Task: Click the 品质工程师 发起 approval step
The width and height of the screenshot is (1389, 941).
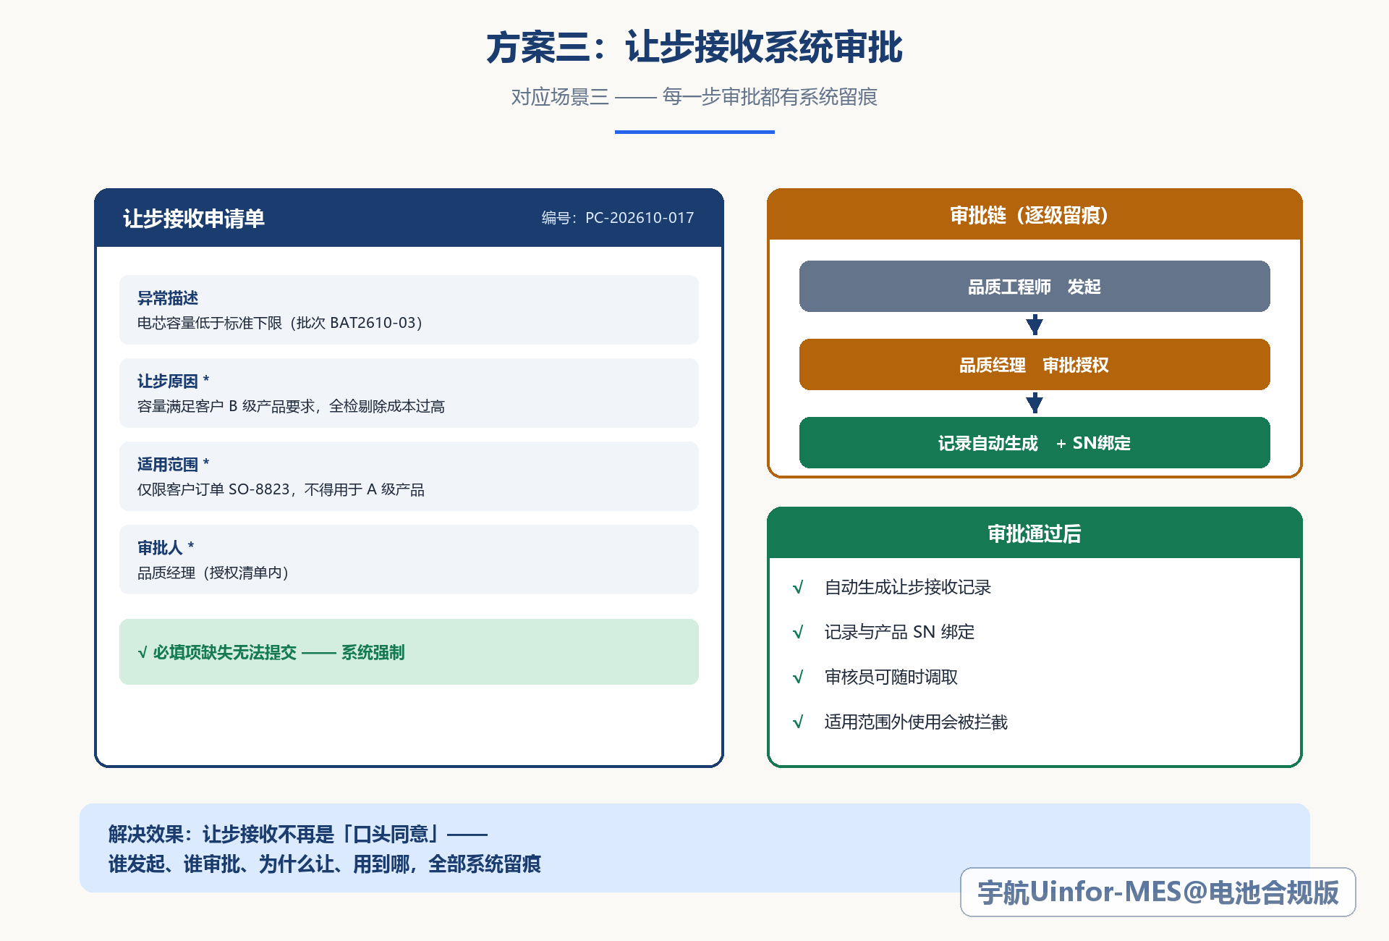Action: coord(1035,287)
